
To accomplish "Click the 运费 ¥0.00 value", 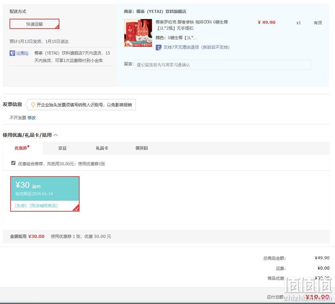I will click(323, 268).
